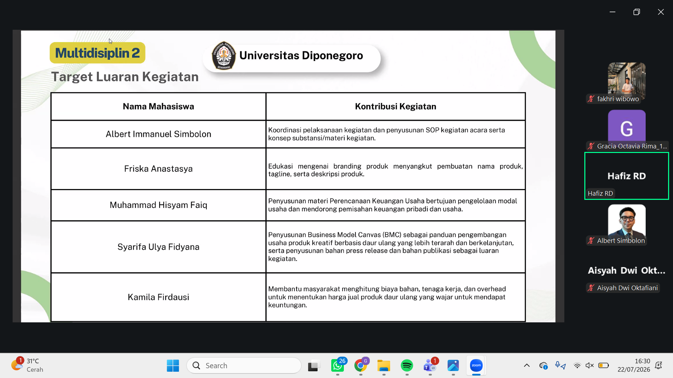Viewport: 673px width, 378px height.
Task: Click the Gracia Octavia Rima_1... name label
Action: 632,146
